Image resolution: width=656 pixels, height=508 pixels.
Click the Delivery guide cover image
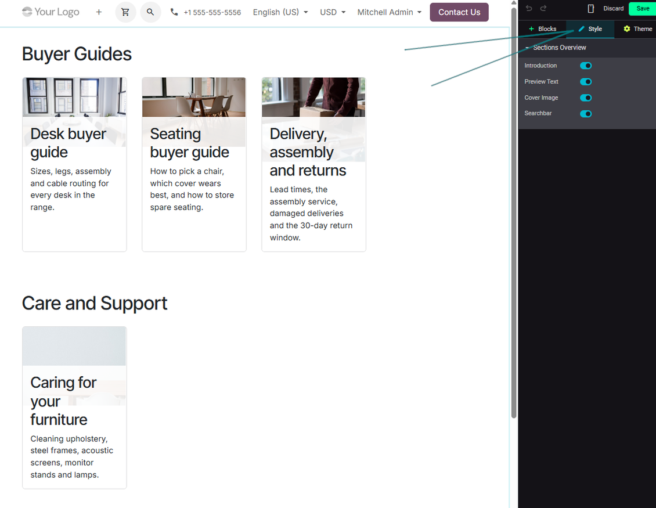pos(313,97)
